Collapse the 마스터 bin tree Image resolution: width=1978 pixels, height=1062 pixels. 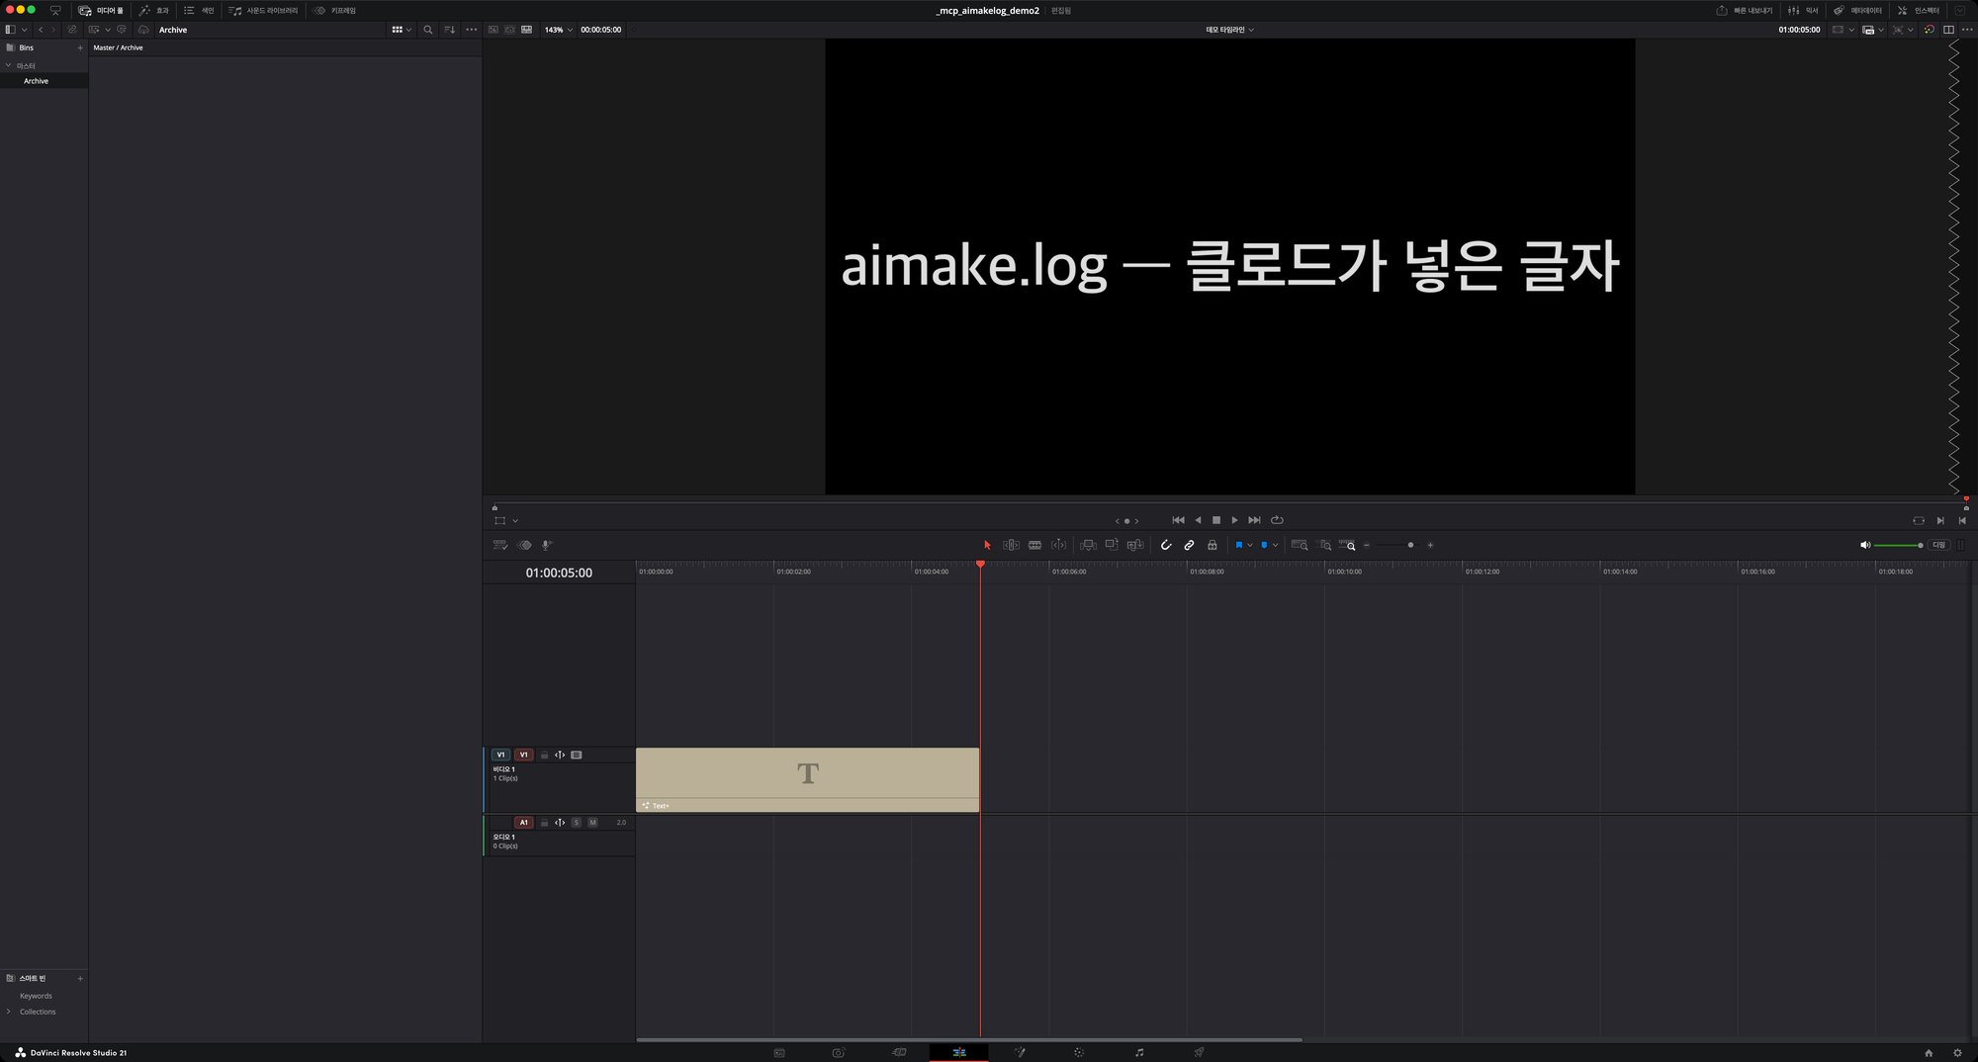pos(9,65)
